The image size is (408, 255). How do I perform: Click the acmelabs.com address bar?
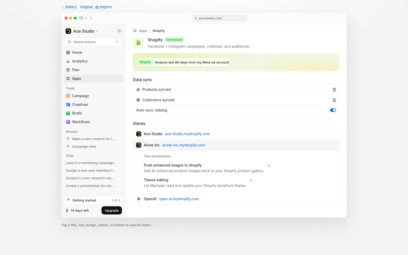[x=219, y=18]
